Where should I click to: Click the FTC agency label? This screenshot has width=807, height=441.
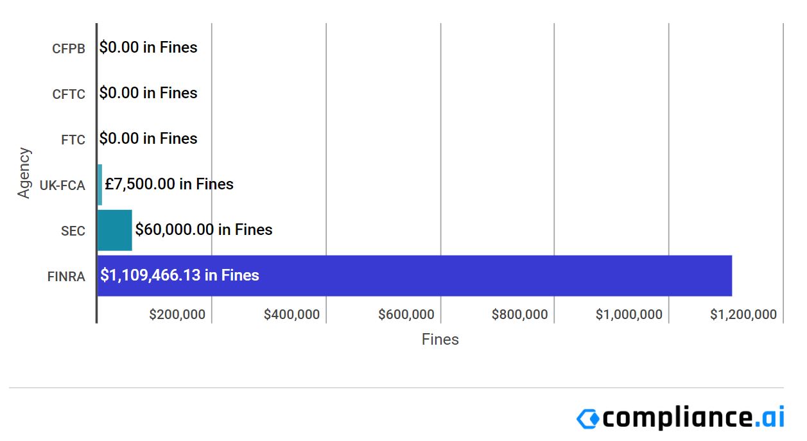point(73,140)
